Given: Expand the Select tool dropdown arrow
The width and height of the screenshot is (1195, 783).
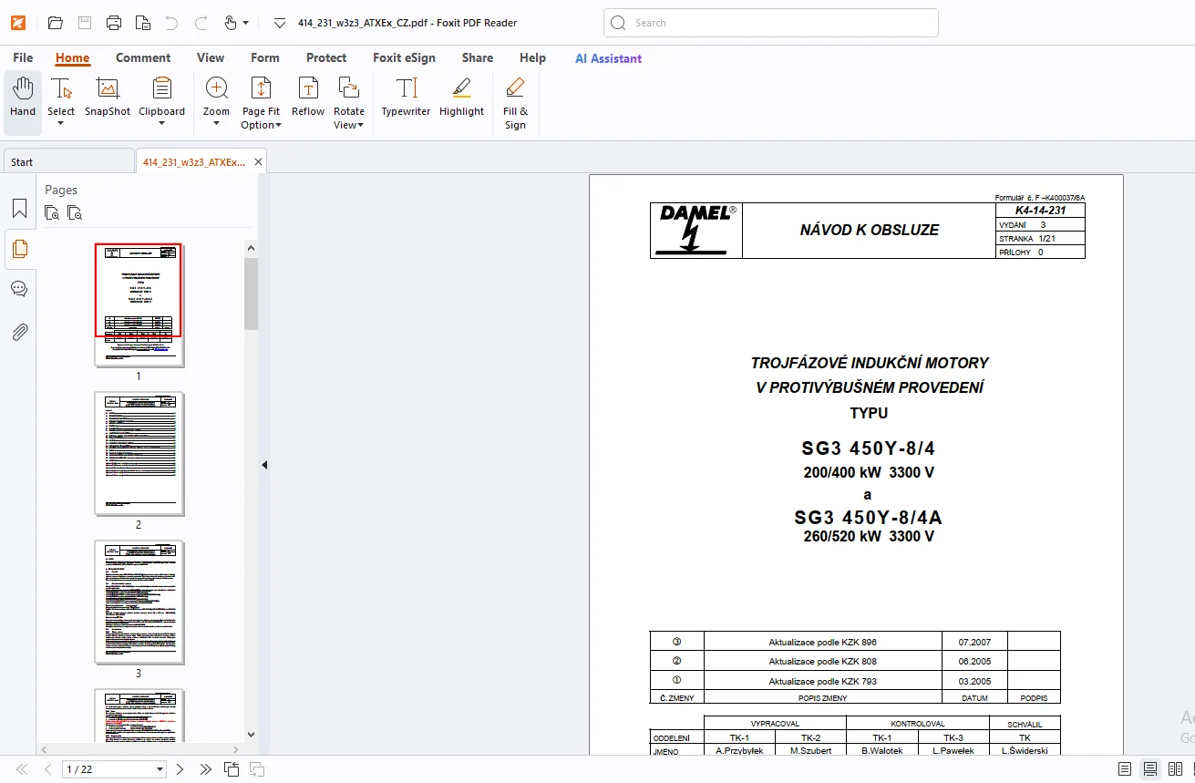Looking at the screenshot, I should pyautogui.click(x=61, y=124).
